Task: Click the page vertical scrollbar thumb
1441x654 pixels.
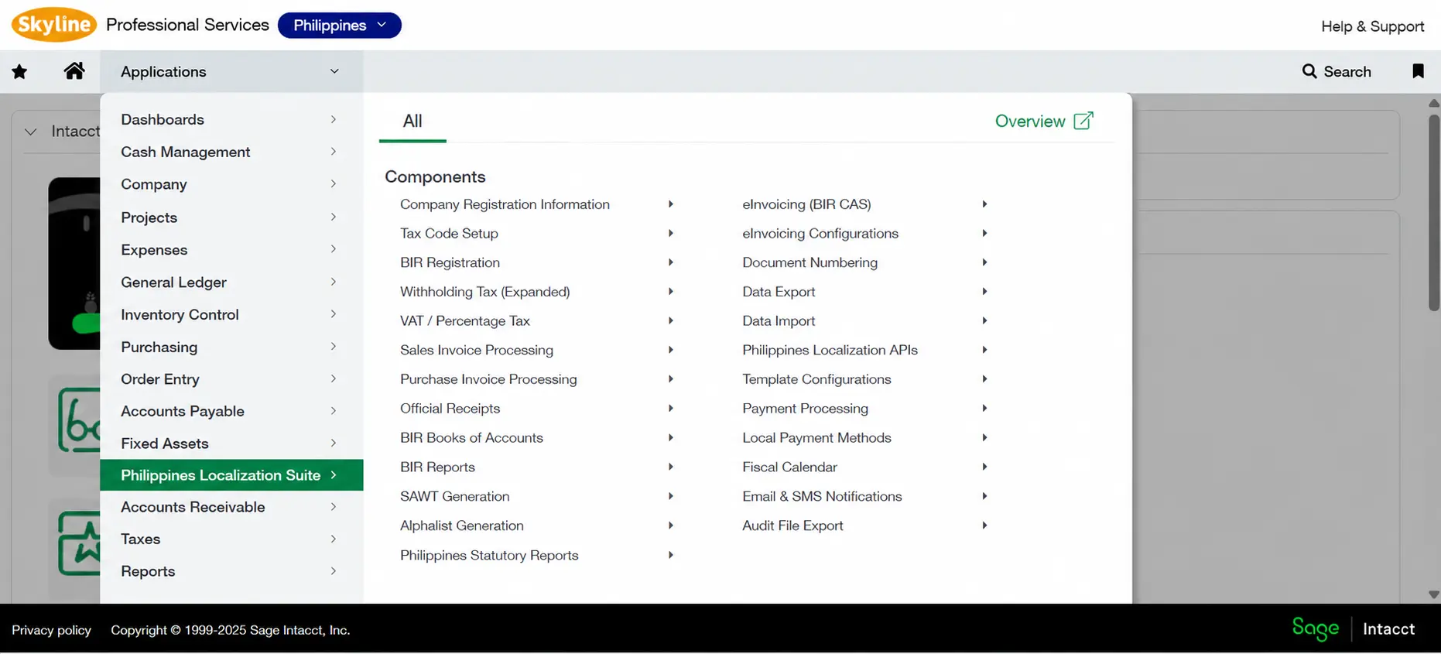Action: pyautogui.click(x=1433, y=213)
